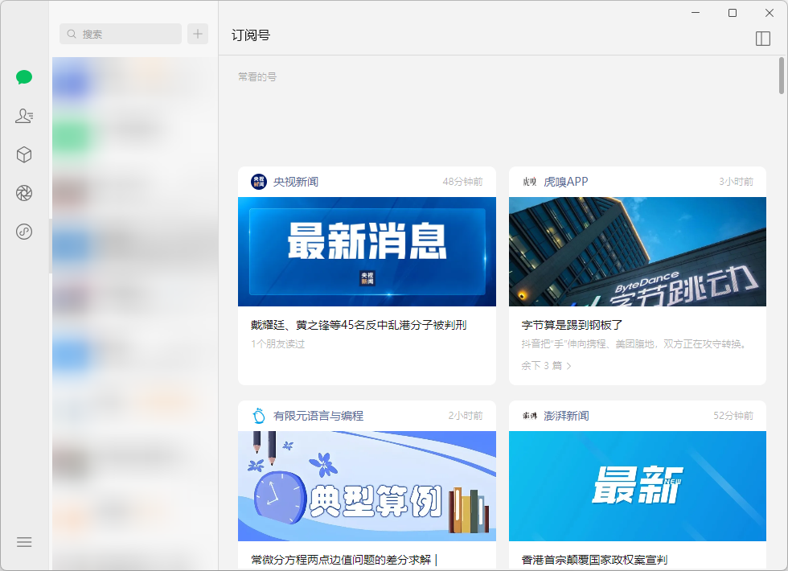This screenshot has height=571, width=788.
Task: Open the Chats panel in the sidebar
Action: (x=24, y=77)
